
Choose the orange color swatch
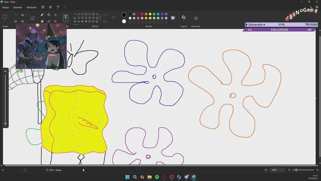tap(146, 14)
